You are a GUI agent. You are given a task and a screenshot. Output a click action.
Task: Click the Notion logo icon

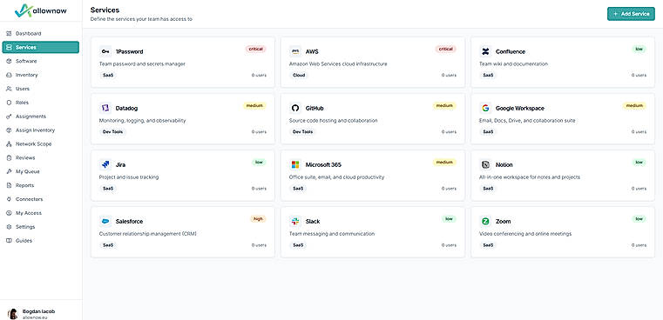point(485,164)
